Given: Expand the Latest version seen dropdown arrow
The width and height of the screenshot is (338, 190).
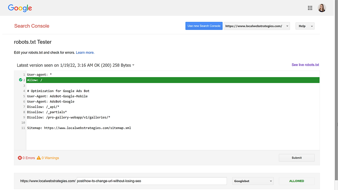Looking at the screenshot, I should point(133,65).
